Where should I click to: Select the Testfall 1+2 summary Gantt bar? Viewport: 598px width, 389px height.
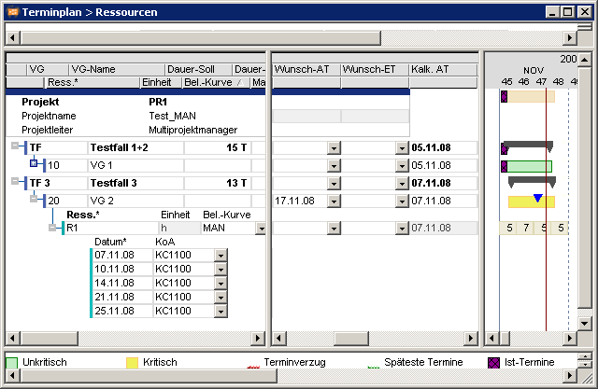[x=528, y=146]
